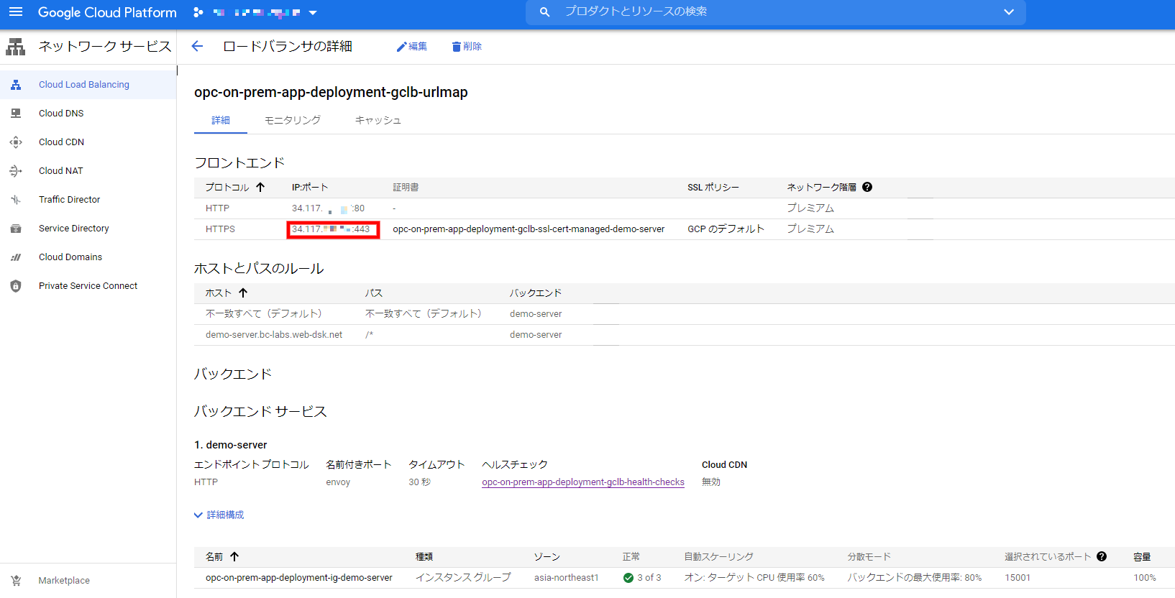Go back using the left arrow
1175x598 pixels.
pos(197,47)
